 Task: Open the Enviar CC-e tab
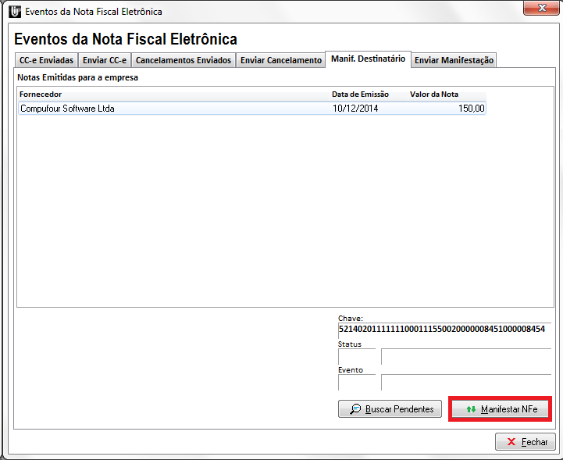(x=105, y=60)
